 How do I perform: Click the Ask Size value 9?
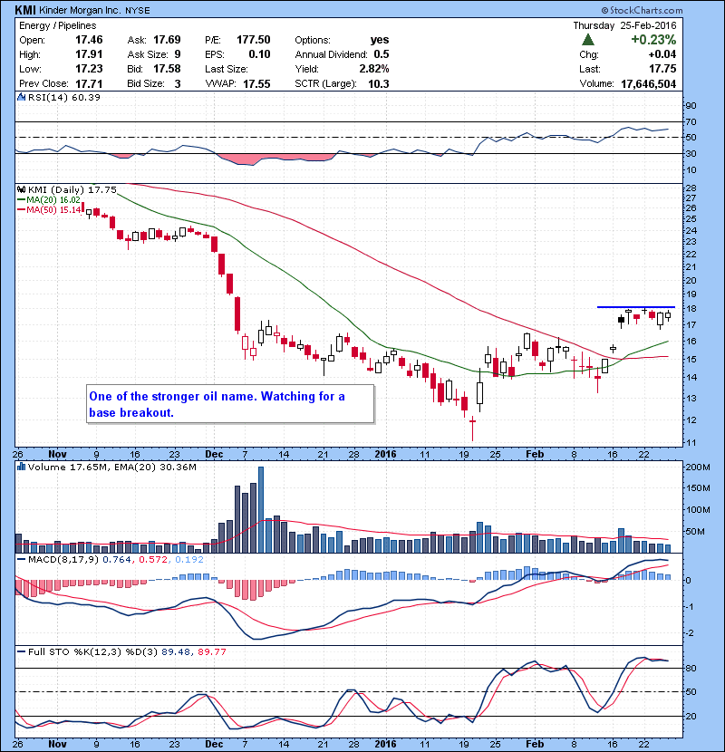pyautogui.click(x=178, y=54)
